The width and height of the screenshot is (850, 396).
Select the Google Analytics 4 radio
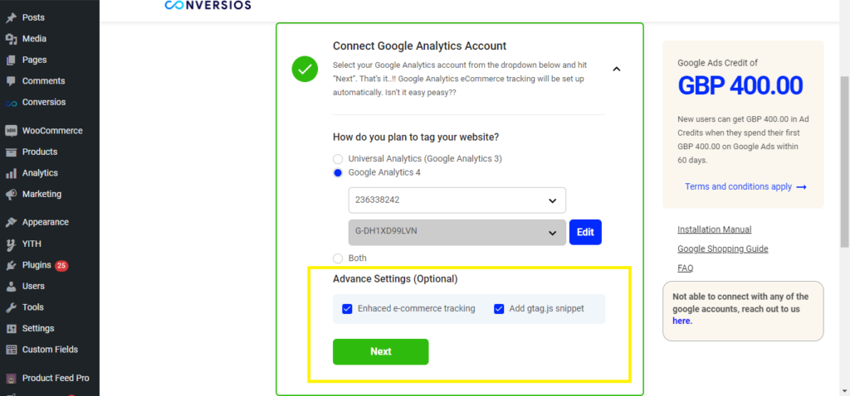[x=338, y=173]
